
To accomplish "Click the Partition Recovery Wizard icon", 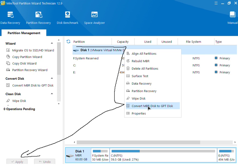I will click(x=8, y=70).
